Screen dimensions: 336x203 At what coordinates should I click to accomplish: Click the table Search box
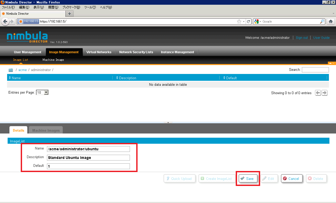[315, 70]
